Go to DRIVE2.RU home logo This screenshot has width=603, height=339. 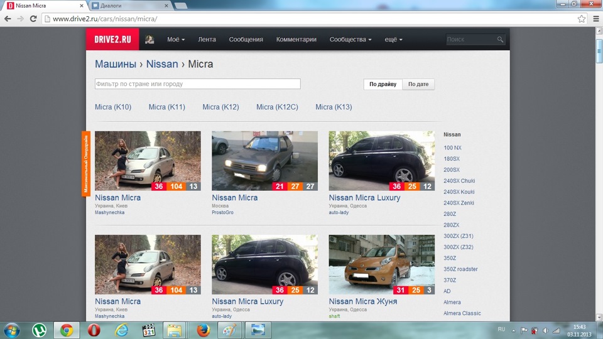coord(112,39)
